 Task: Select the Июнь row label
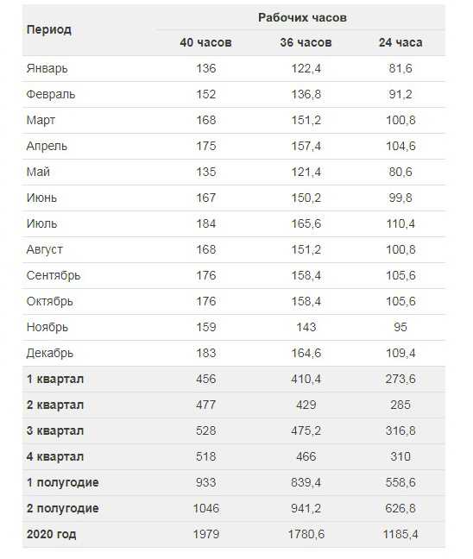click(x=41, y=198)
